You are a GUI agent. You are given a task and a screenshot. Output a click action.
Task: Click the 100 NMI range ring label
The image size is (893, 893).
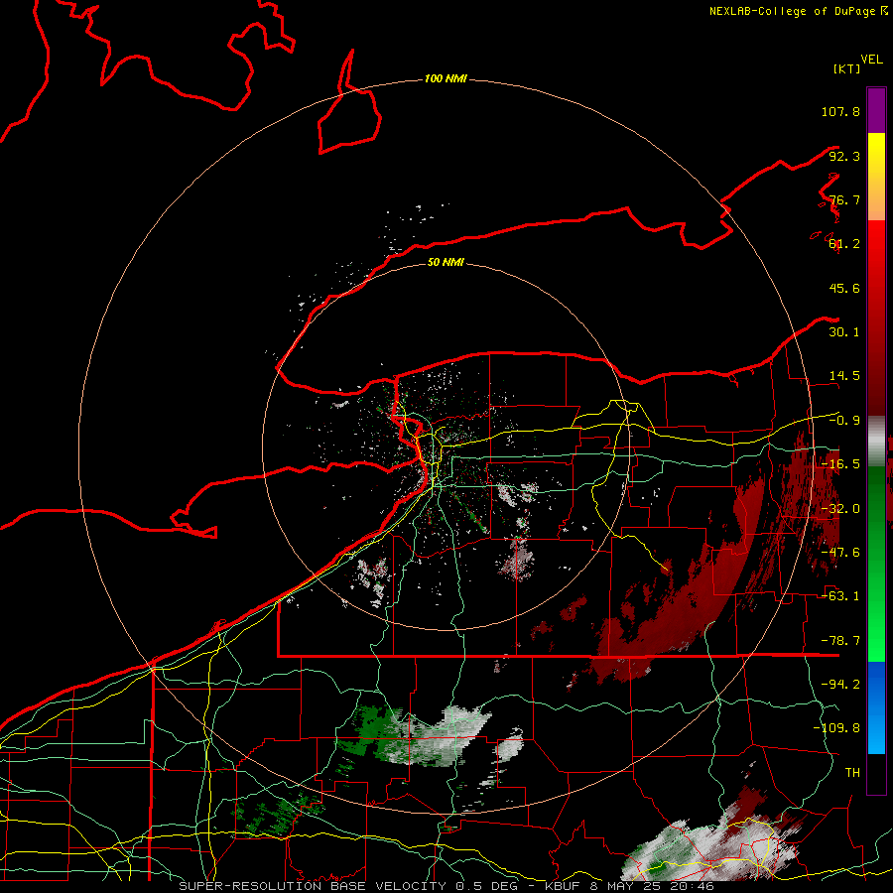[x=446, y=78]
